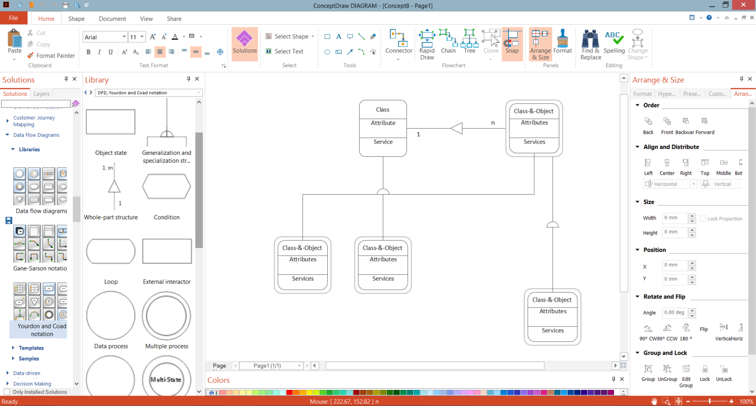This screenshot has width=756, height=406.
Task: Click the Format Painter icon
Action: pos(31,56)
